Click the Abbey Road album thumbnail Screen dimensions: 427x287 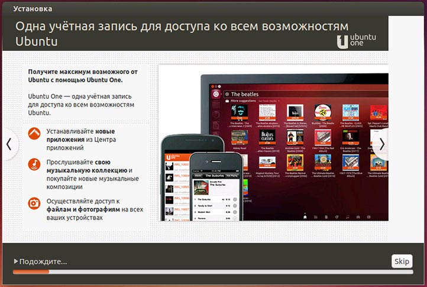coord(240,137)
